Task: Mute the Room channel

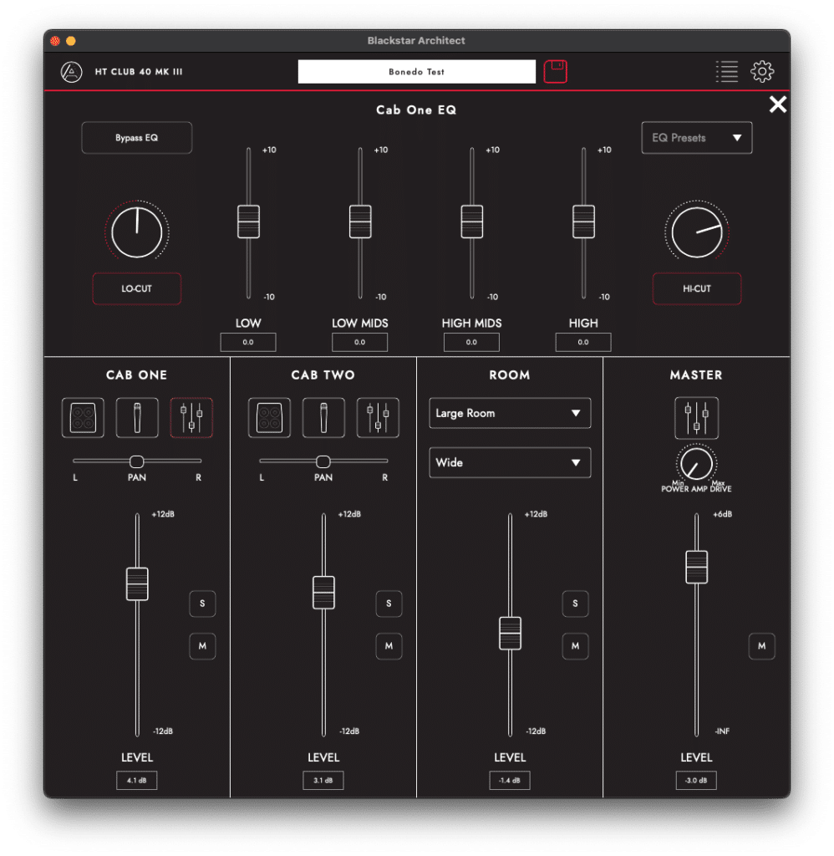Action: click(x=575, y=646)
